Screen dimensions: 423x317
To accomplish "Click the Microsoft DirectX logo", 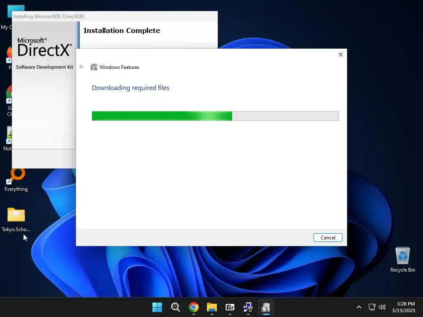I will [45, 47].
